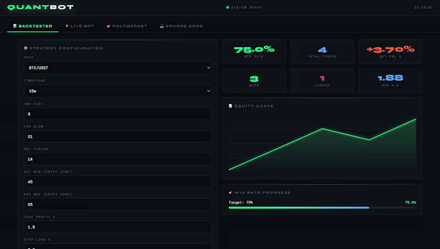The width and height of the screenshot is (440, 249).
Task: Open the Live Bot tab
Action: (80, 26)
